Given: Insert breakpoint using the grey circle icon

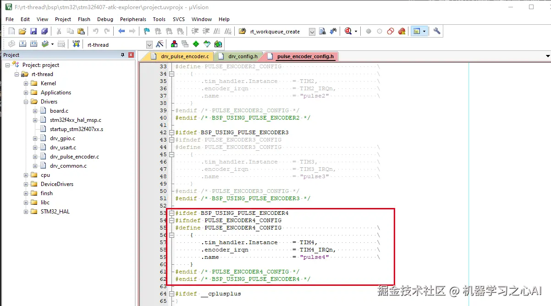Looking at the screenshot, I should tap(369, 31).
